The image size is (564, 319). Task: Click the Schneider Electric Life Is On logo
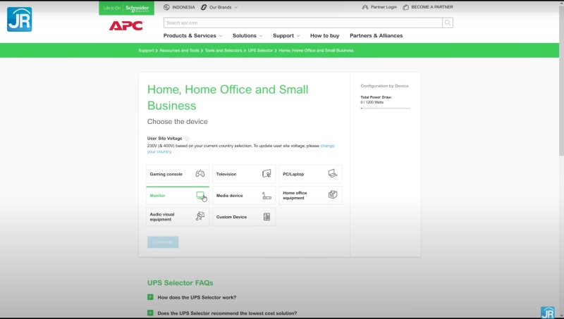tap(127, 8)
